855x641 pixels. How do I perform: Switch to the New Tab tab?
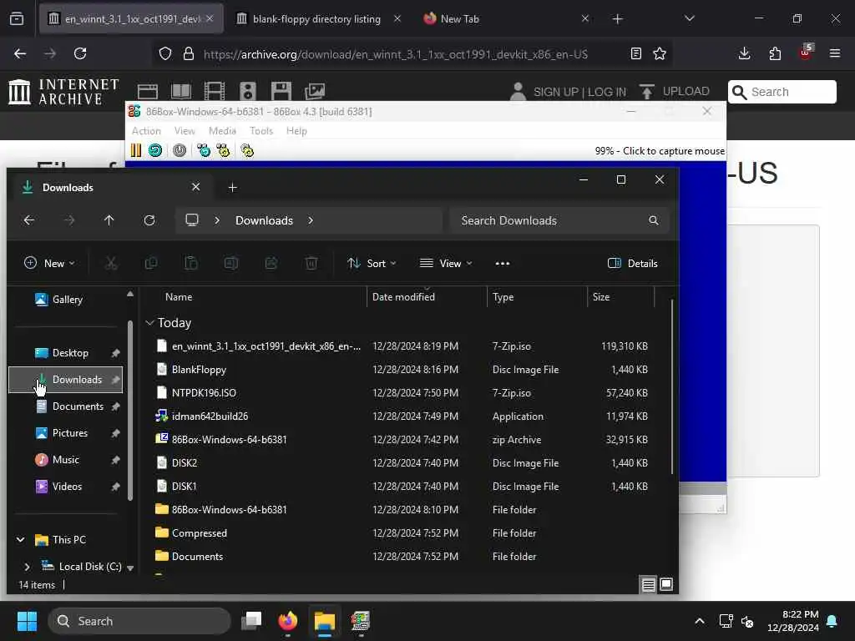click(x=505, y=18)
